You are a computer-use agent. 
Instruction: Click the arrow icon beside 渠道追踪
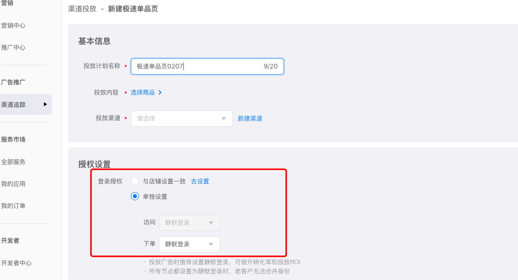[45, 104]
